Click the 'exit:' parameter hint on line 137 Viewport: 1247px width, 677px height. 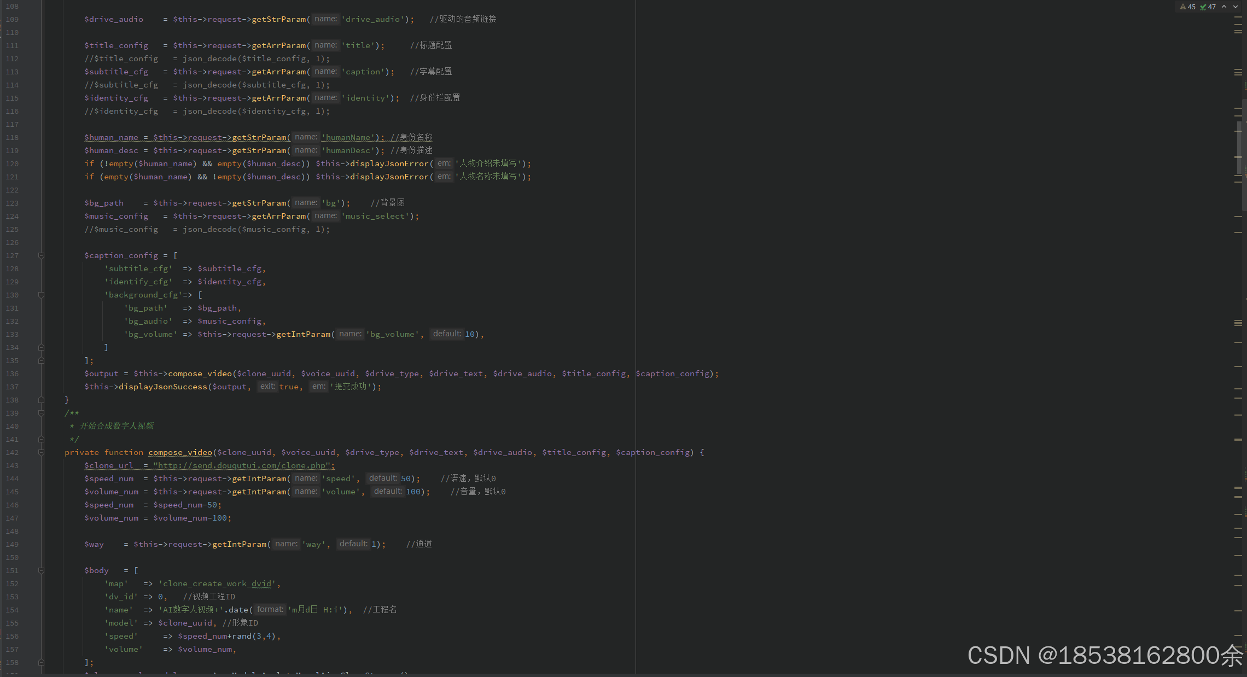tap(267, 386)
